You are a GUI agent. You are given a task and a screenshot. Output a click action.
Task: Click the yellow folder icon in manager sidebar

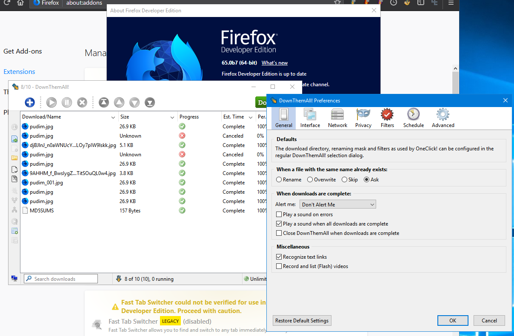(x=14, y=158)
